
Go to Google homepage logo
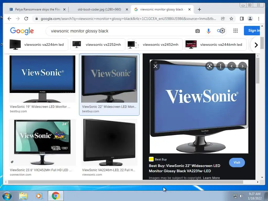click(x=22, y=31)
